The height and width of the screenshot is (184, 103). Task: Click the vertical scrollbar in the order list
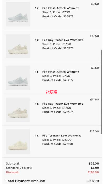[101, 92]
